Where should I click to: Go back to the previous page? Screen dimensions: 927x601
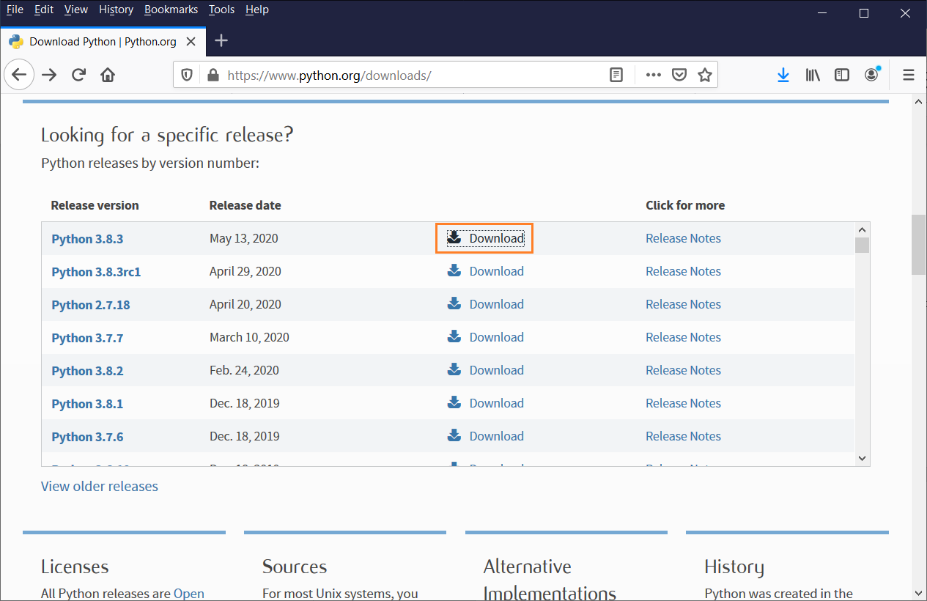[x=19, y=75]
